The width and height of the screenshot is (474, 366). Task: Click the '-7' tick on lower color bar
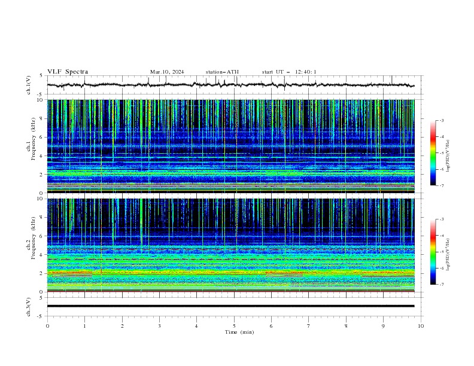[441, 285]
